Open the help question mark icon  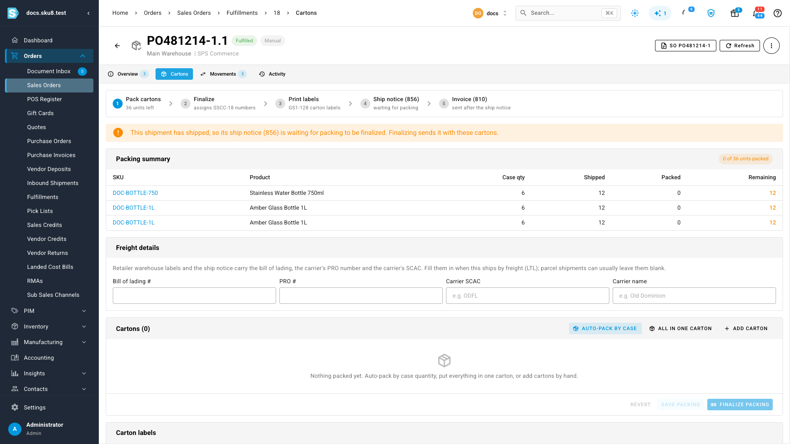pyautogui.click(x=777, y=13)
